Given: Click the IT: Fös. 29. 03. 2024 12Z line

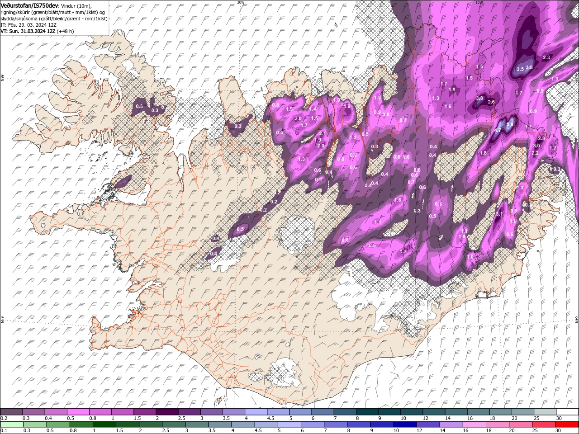Looking at the screenshot, I should pos(28,25).
